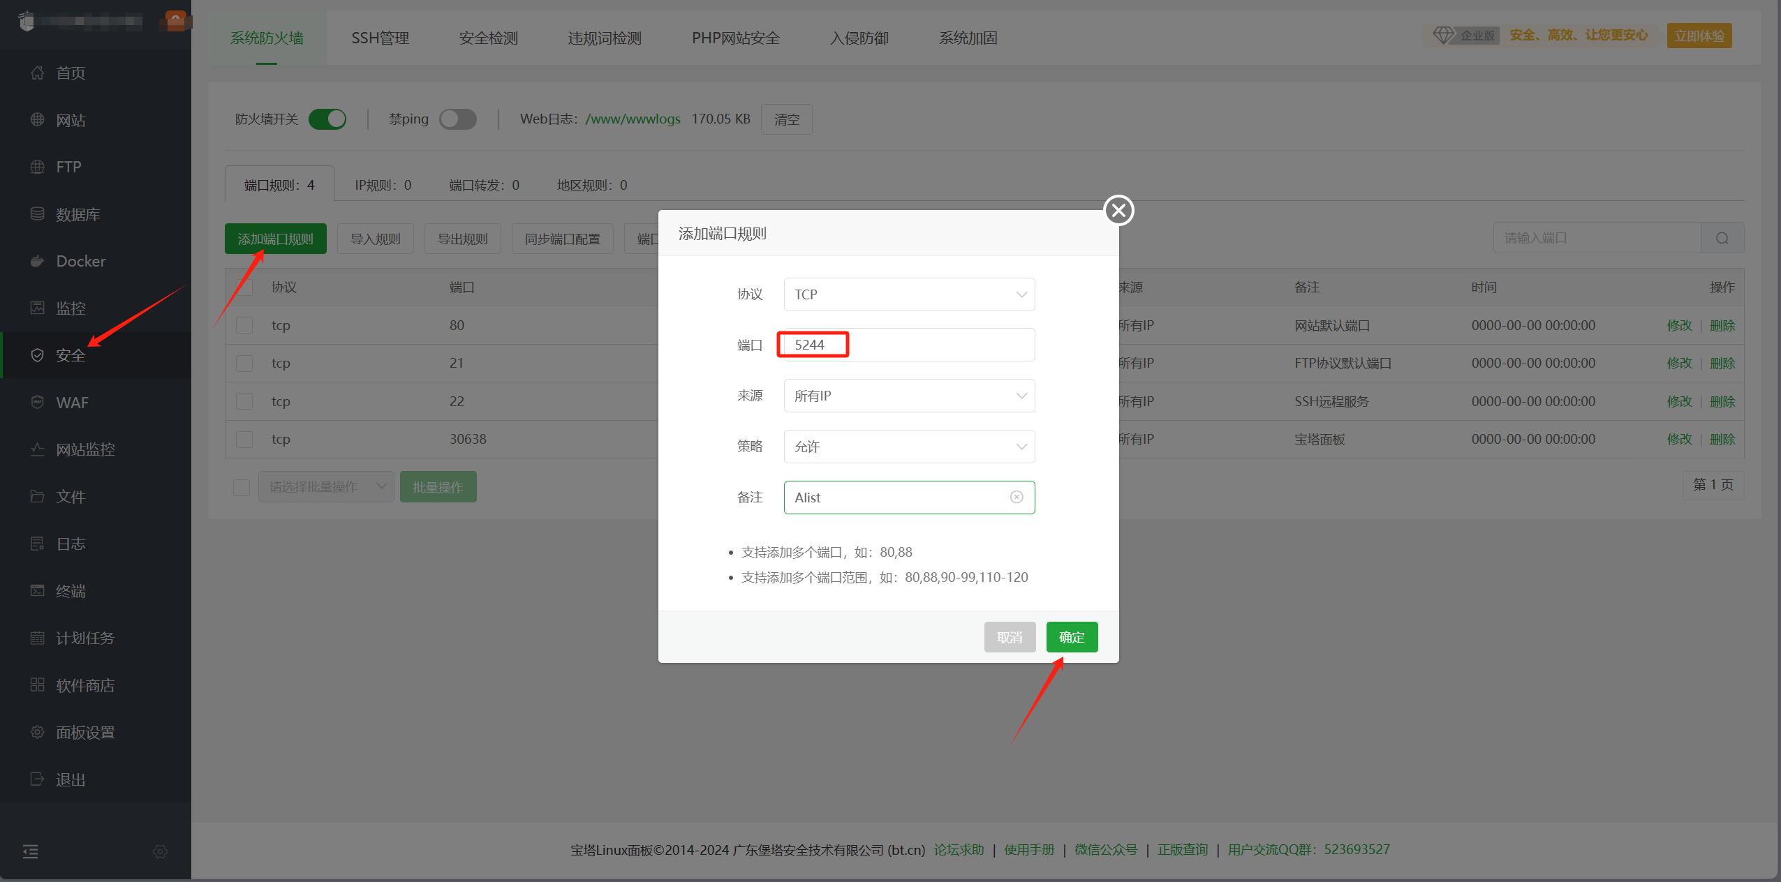Image resolution: width=1781 pixels, height=882 pixels.
Task: Confirm with the green 确定 button
Action: pyautogui.click(x=1071, y=637)
